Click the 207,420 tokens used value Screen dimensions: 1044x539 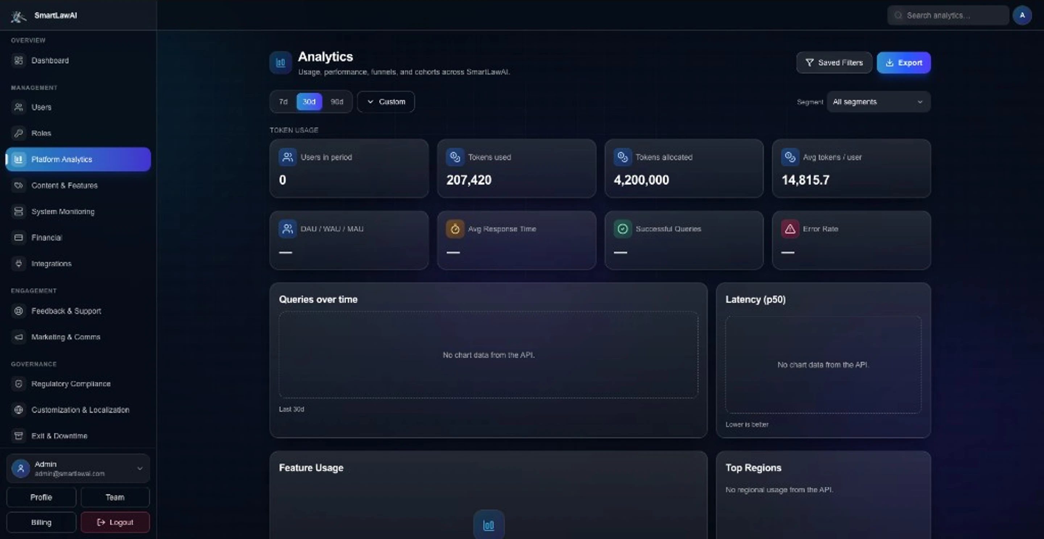[x=469, y=180]
